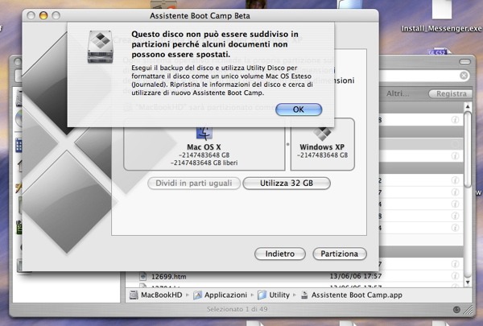Screen dimensions: 483x326
Task: Click the 12699.htm document icon
Action: [x=142, y=276]
